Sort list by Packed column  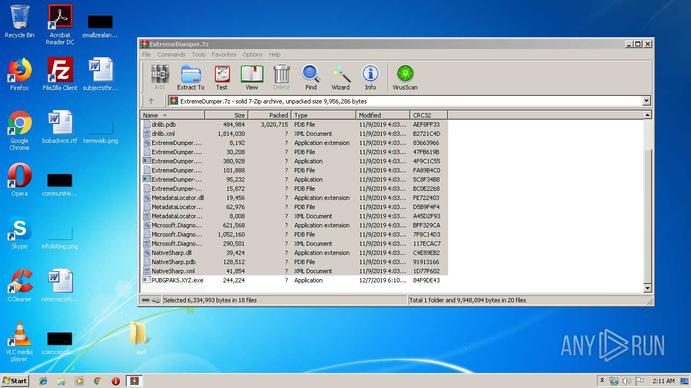click(269, 115)
